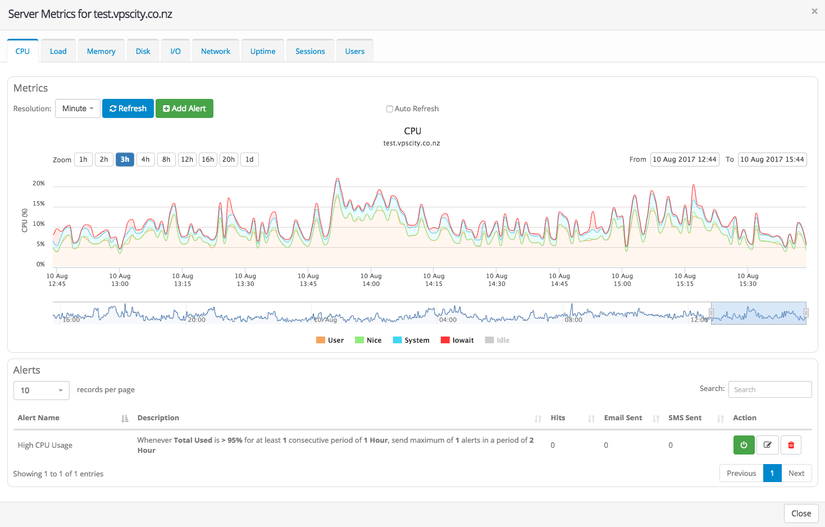Viewport: 825px width, 527px height.
Task: Click the edit pencil icon for the alert
Action: pyautogui.click(x=767, y=445)
